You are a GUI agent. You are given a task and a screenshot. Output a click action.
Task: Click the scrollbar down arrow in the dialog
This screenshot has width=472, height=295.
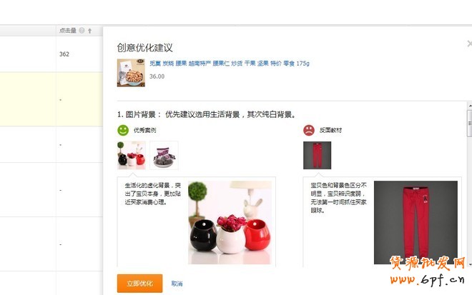470,264
